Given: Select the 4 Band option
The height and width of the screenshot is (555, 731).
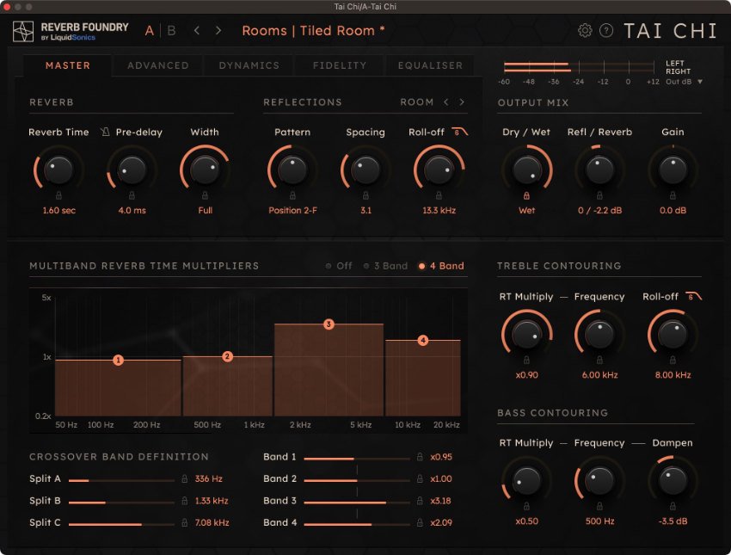Looking at the screenshot, I should [441, 266].
